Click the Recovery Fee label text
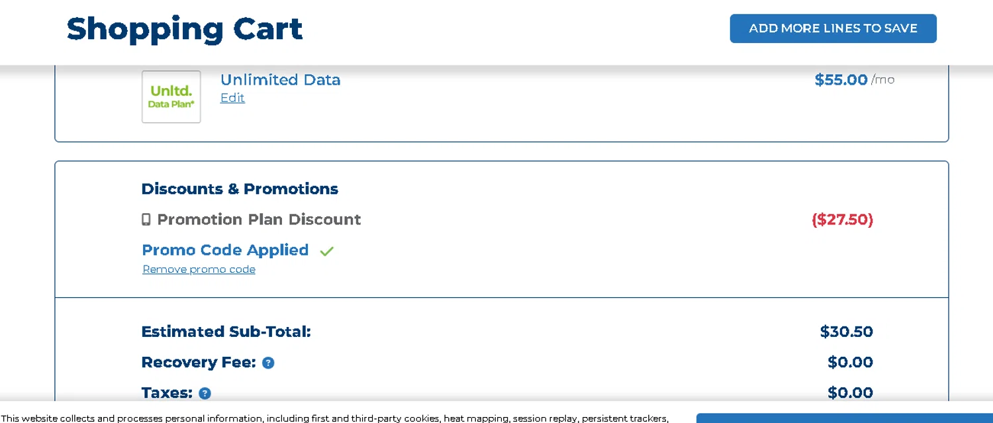 199,363
